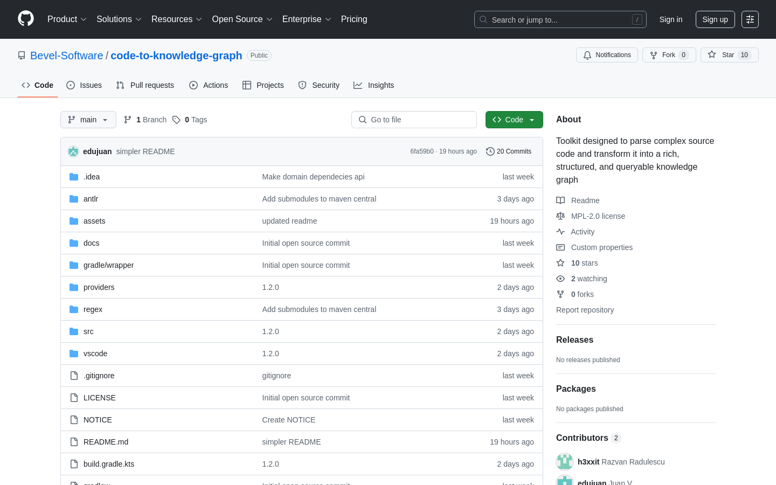Image resolution: width=776 pixels, height=485 pixels.
Task: Open the 'Create NOTICE' commit message
Action: coord(289,420)
